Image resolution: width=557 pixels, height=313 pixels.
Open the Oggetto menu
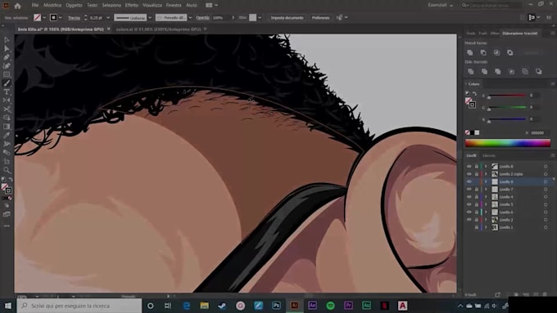tap(74, 6)
